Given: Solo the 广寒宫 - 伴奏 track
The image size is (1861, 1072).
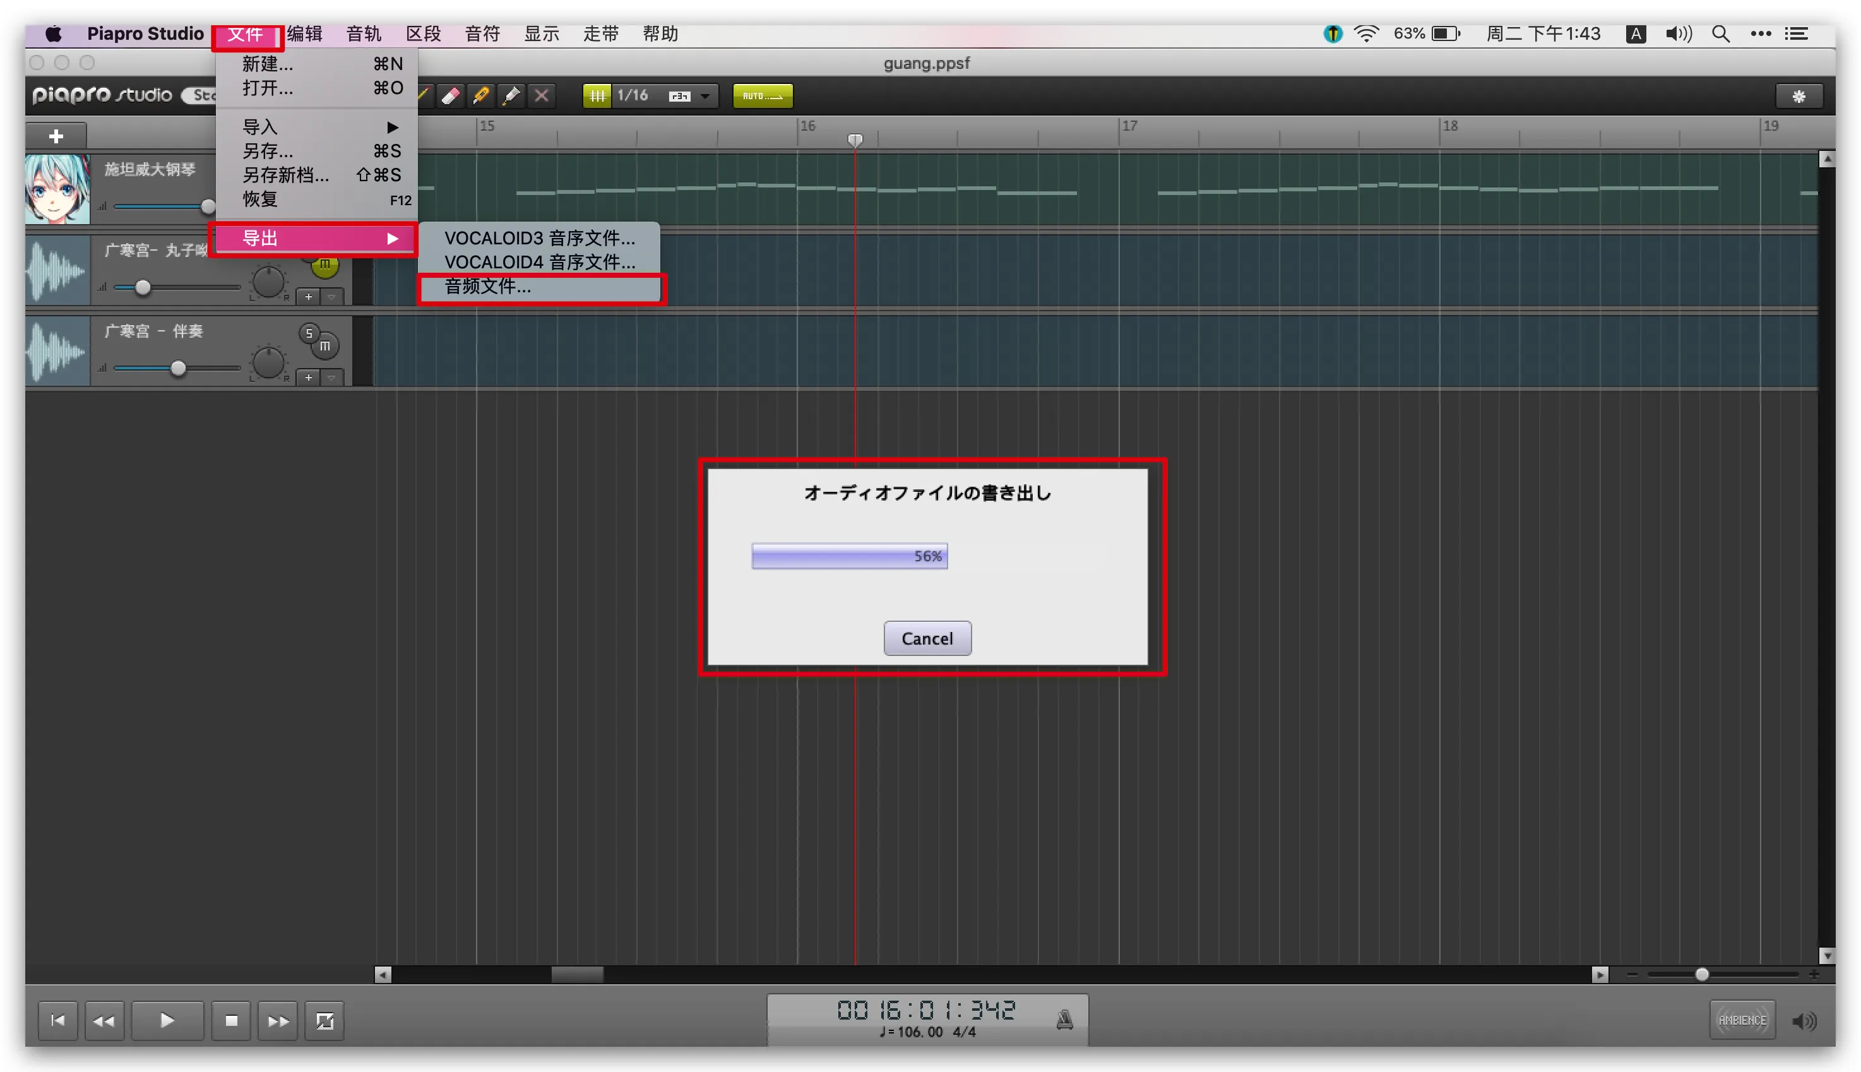Looking at the screenshot, I should coord(309,333).
